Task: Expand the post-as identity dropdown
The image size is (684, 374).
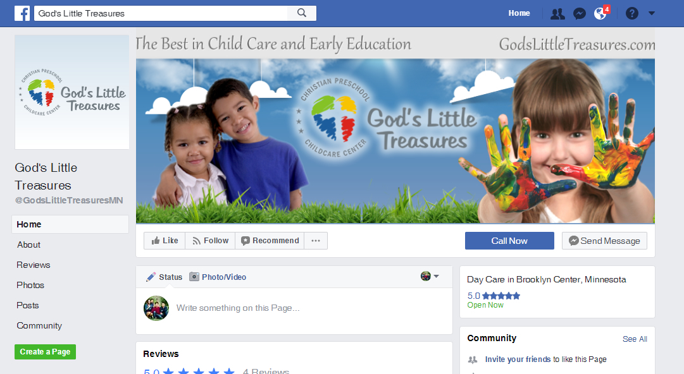Action: point(430,276)
